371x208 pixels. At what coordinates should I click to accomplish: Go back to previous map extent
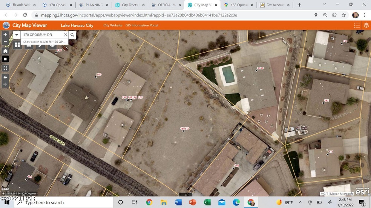(x=5, y=77)
